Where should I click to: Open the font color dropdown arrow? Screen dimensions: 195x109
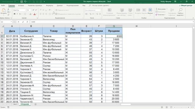[x=37, y=14]
